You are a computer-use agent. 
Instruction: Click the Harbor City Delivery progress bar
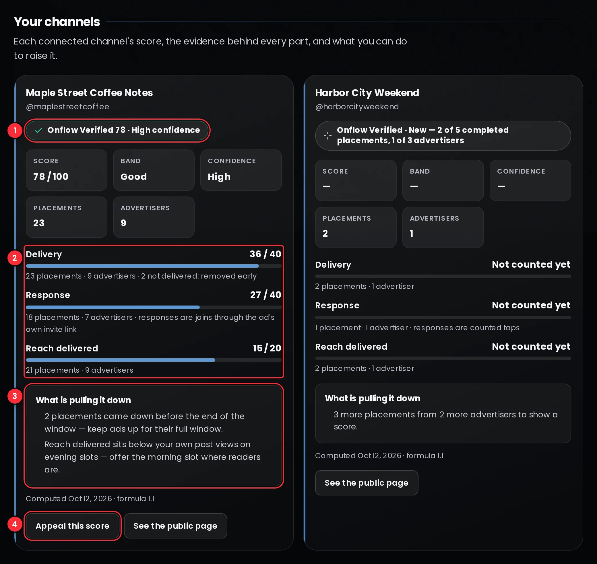pos(443,276)
